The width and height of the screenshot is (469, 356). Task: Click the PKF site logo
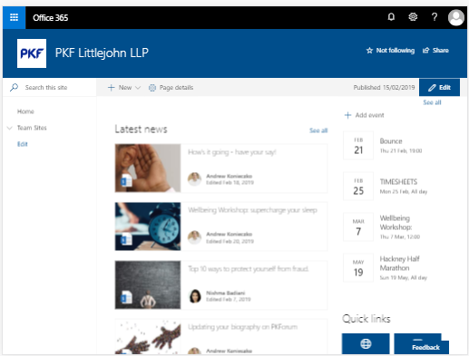coord(32,53)
